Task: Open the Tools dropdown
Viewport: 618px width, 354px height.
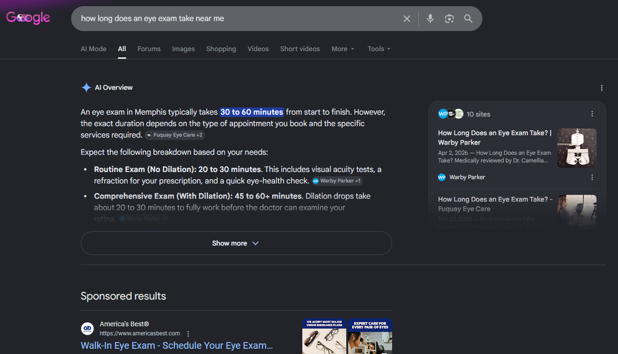Action: (379, 49)
